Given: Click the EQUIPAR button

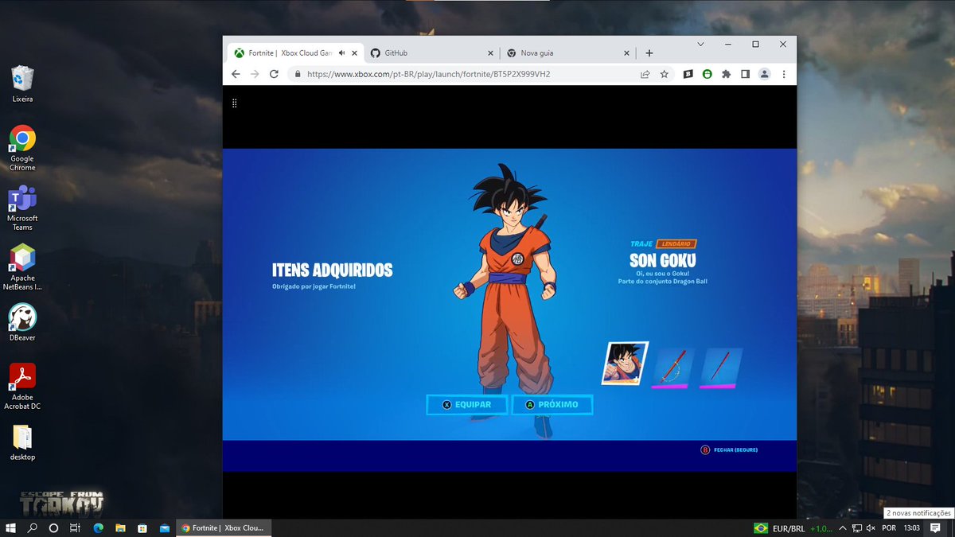Looking at the screenshot, I should 466,404.
